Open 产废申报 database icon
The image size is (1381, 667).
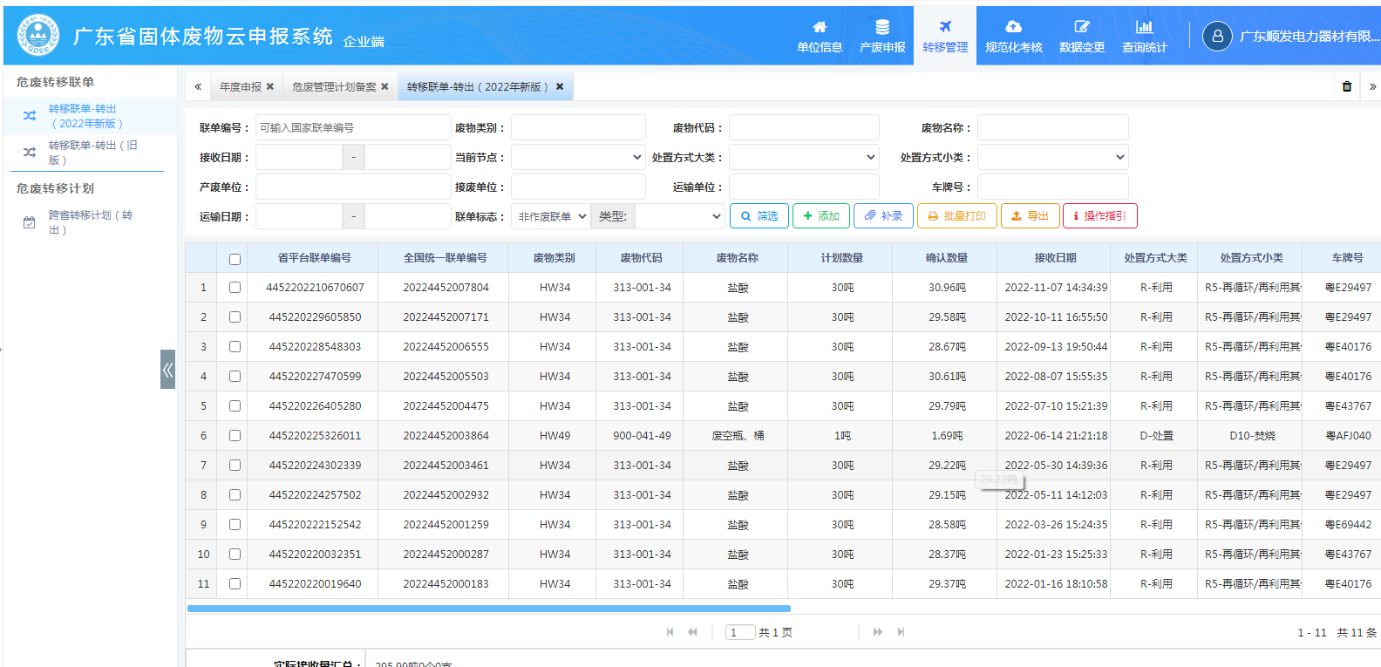[881, 27]
